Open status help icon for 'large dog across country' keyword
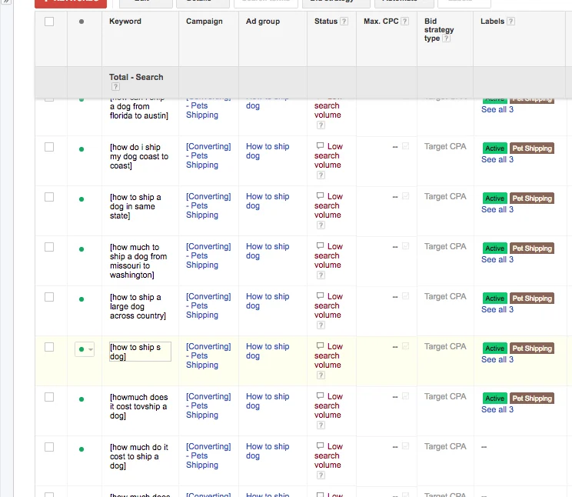Image resolution: width=572 pixels, height=497 pixels. pyautogui.click(x=321, y=325)
